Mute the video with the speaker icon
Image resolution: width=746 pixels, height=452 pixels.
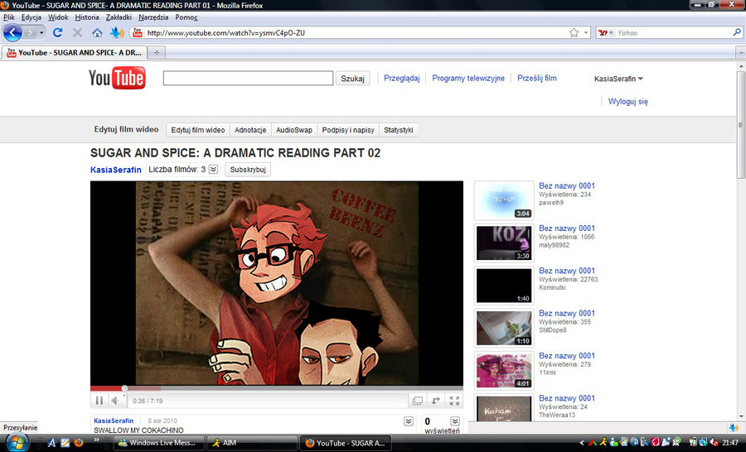[x=115, y=401]
